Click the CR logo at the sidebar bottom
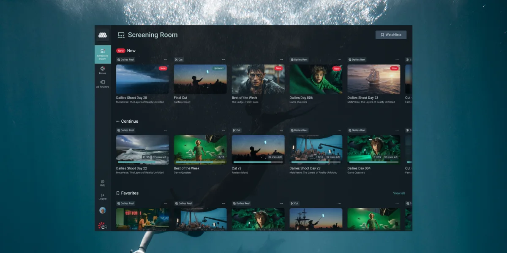Image resolution: width=507 pixels, height=253 pixels. pos(103,226)
